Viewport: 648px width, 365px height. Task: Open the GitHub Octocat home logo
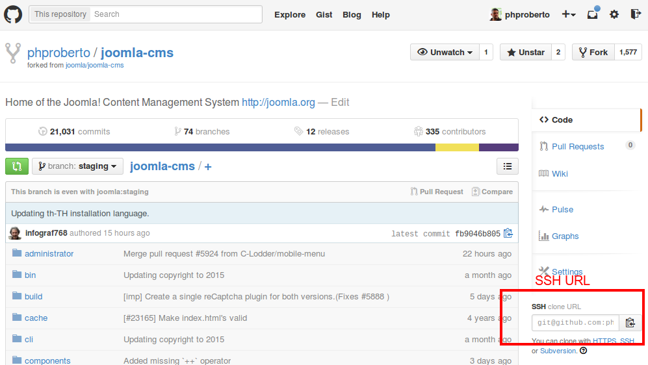click(x=13, y=14)
